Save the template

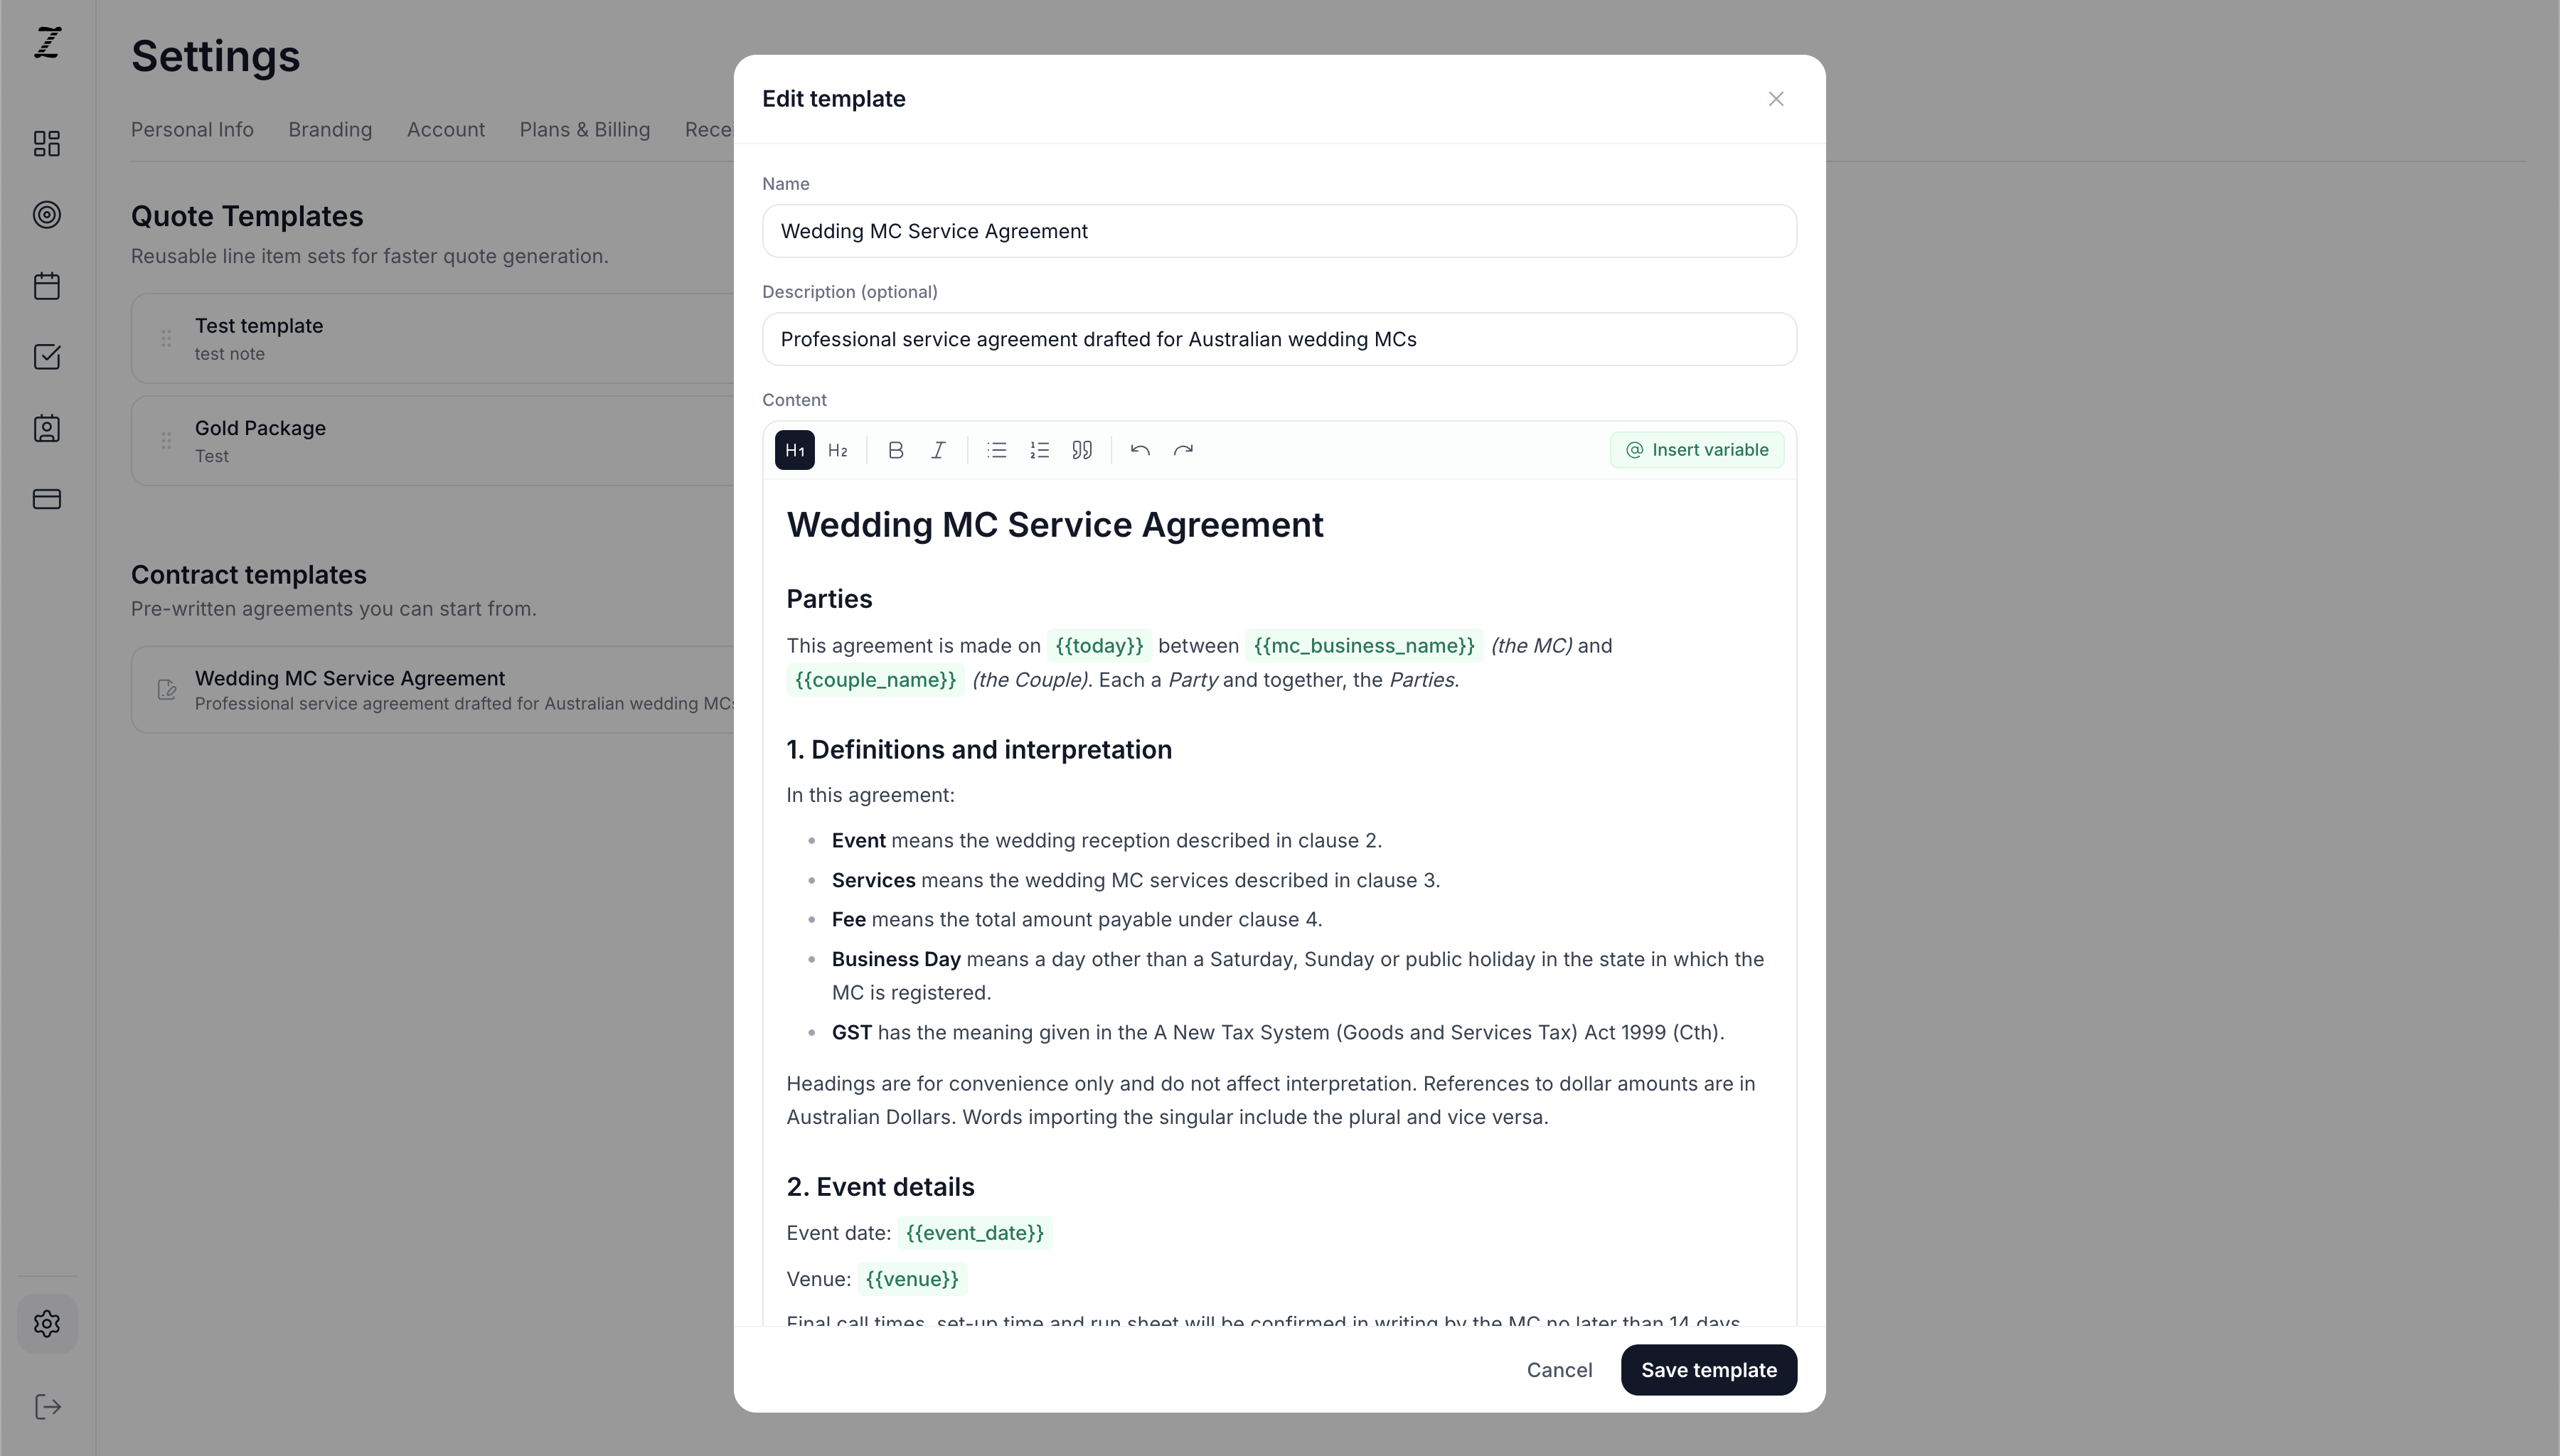[x=1708, y=1370]
